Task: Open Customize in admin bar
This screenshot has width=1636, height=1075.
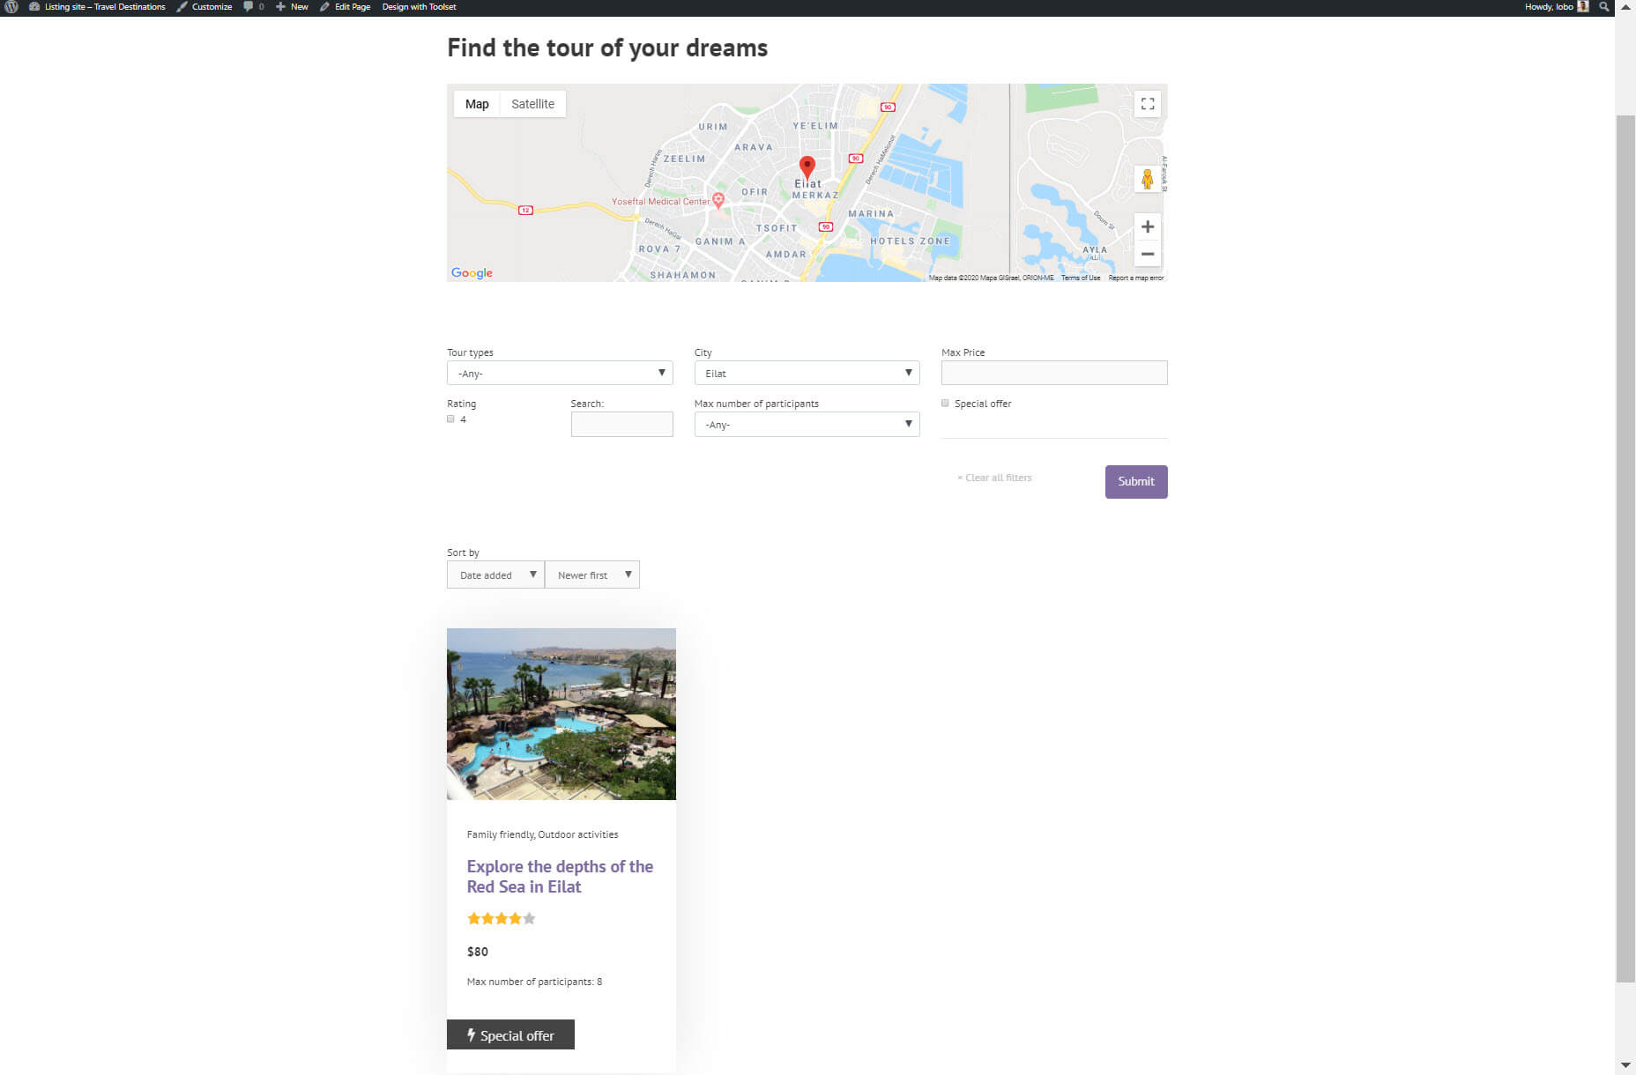Action: pyautogui.click(x=204, y=7)
